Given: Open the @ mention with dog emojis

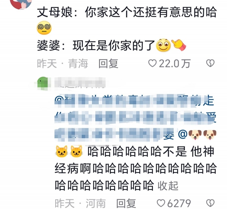Looking at the screenshot, I should [x=197, y=135].
